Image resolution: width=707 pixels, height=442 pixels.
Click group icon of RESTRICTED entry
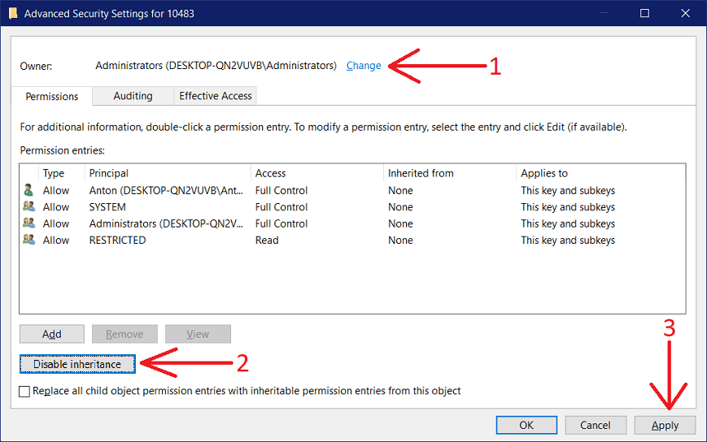(x=28, y=240)
